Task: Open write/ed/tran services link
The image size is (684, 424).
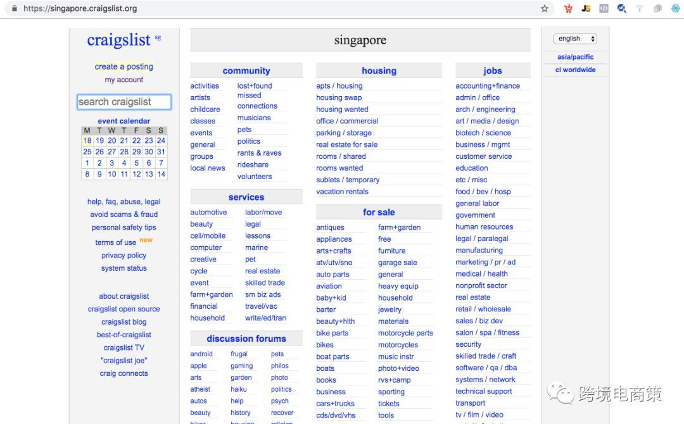Action: pos(265,318)
